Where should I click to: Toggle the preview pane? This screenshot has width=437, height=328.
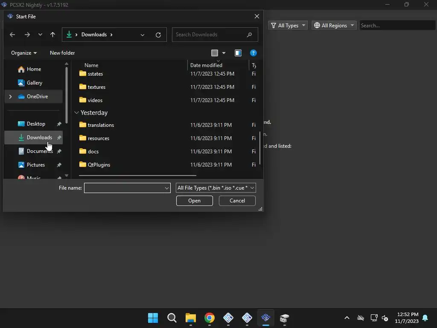[238, 53]
